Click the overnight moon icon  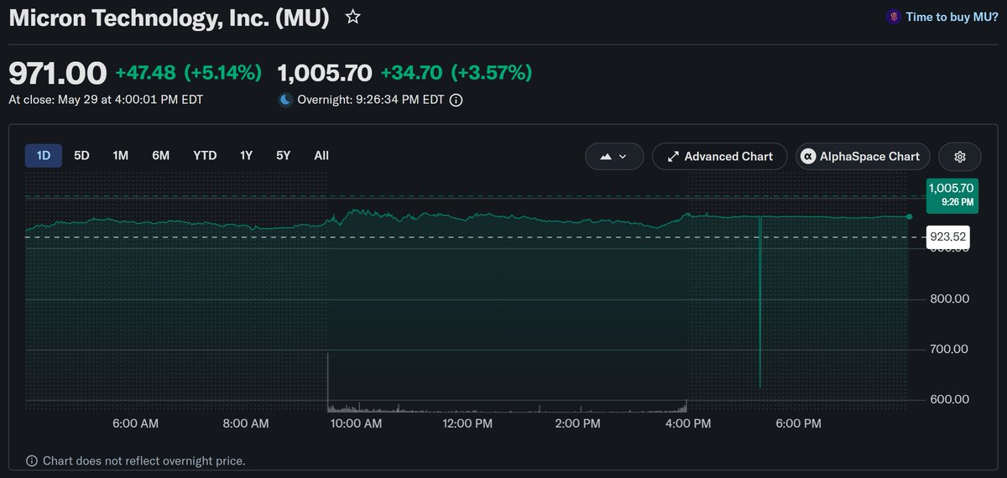(x=285, y=100)
